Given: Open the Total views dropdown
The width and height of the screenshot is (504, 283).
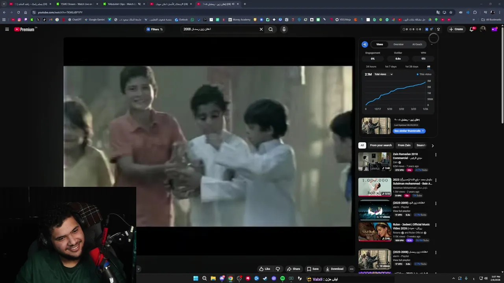Looking at the screenshot, I should [x=383, y=74].
